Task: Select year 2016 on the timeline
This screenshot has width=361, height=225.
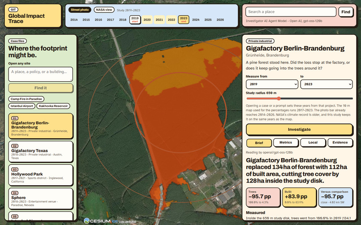Action: [x=98, y=20]
